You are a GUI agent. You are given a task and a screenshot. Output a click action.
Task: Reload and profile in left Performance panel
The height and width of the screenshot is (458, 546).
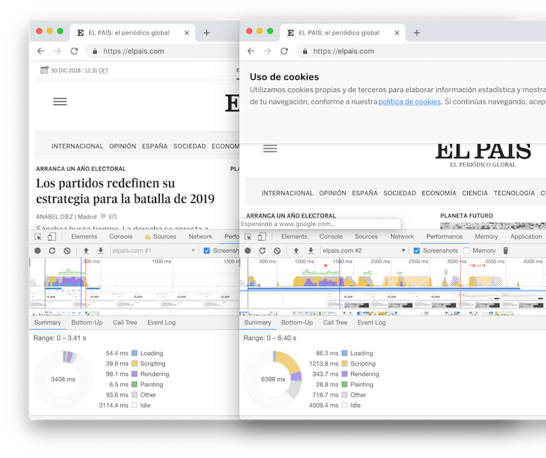point(52,251)
